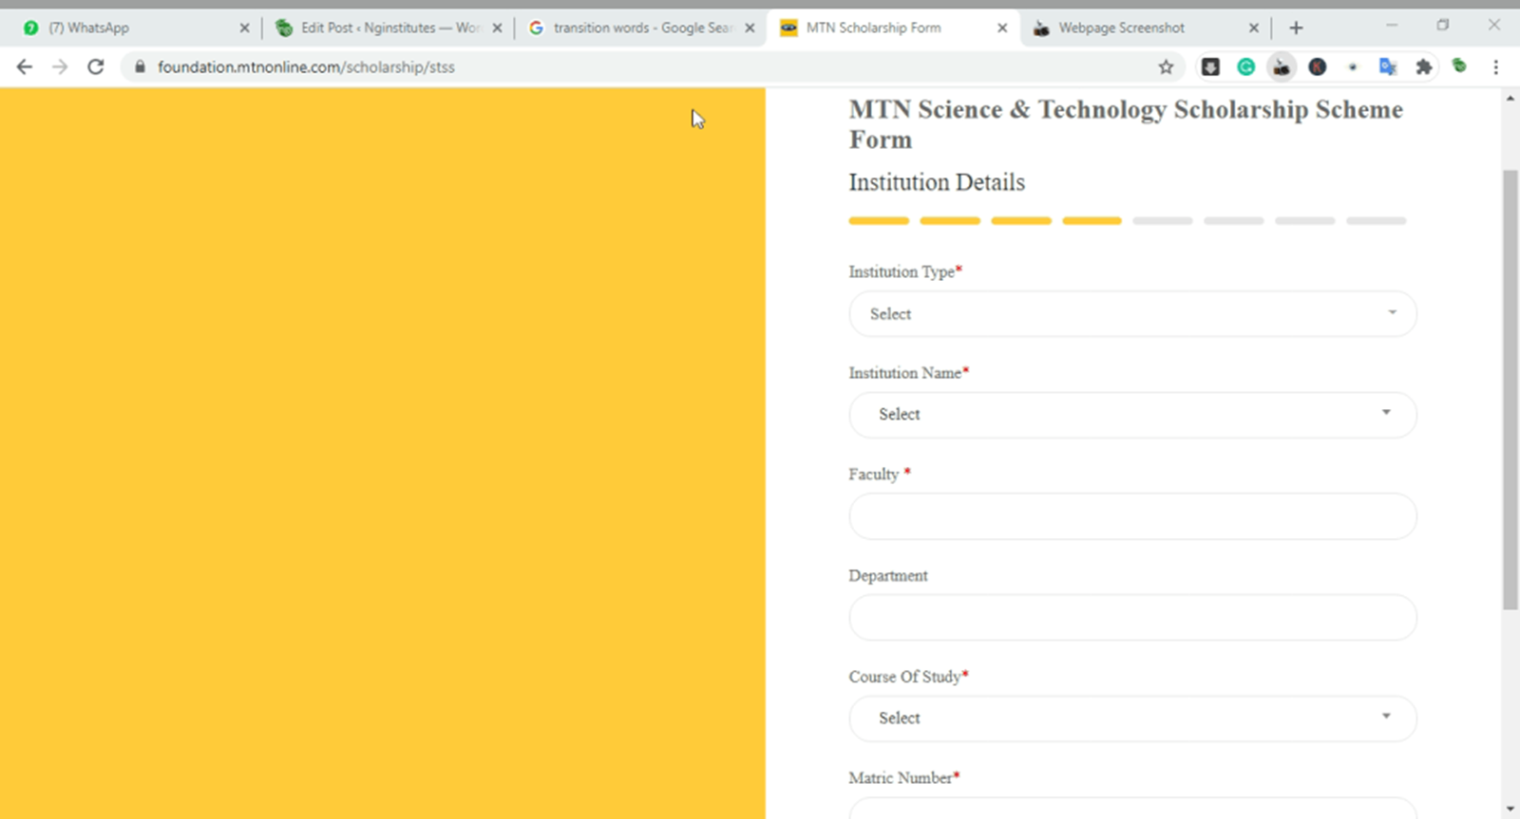The image size is (1520, 819).
Task: Open a new browser tab
Action: pyautogui.click(x=1296, y=28)
